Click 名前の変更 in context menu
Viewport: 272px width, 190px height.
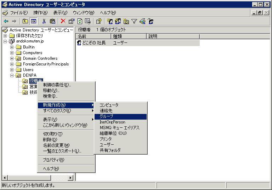pyautogui.click(x=66, y=145)
